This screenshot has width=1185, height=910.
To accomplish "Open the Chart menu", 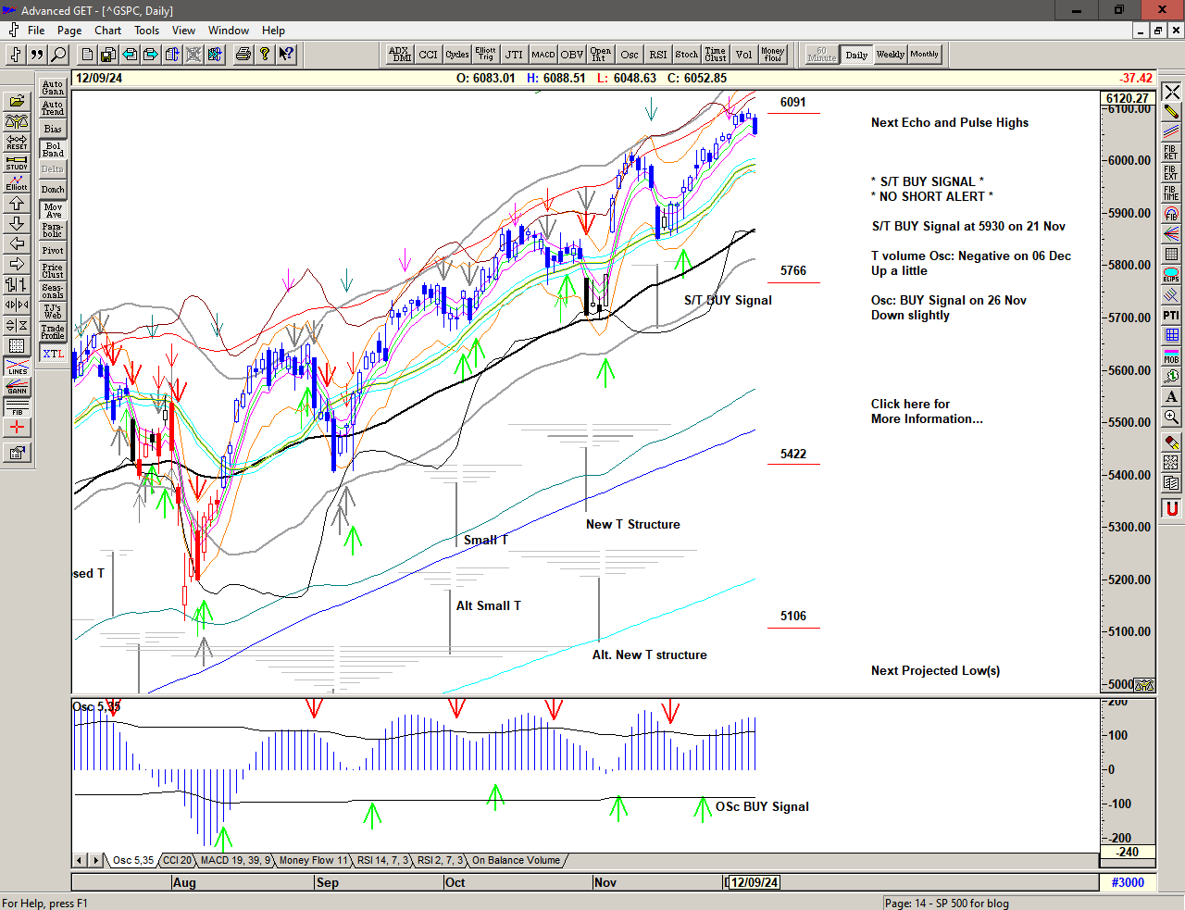I will [107, 31].
